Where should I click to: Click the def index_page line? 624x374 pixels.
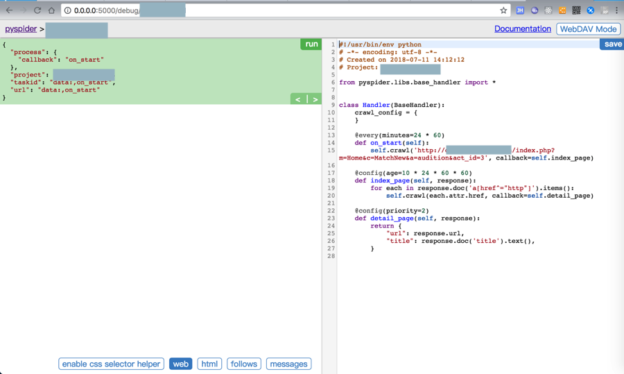pyautogui.click(x=415, y=181)
